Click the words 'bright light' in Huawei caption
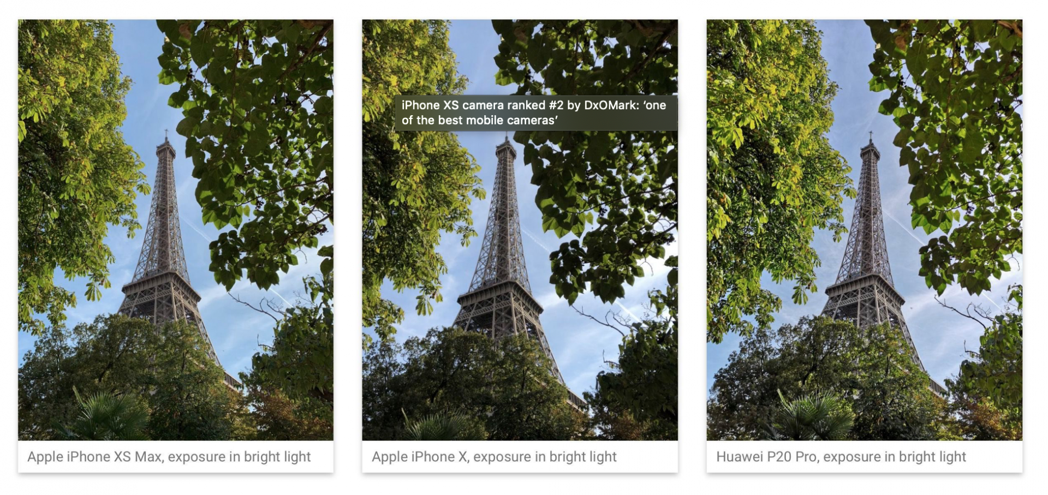The width and height of the screenshot is (1048, 495). tap(933, 457)
